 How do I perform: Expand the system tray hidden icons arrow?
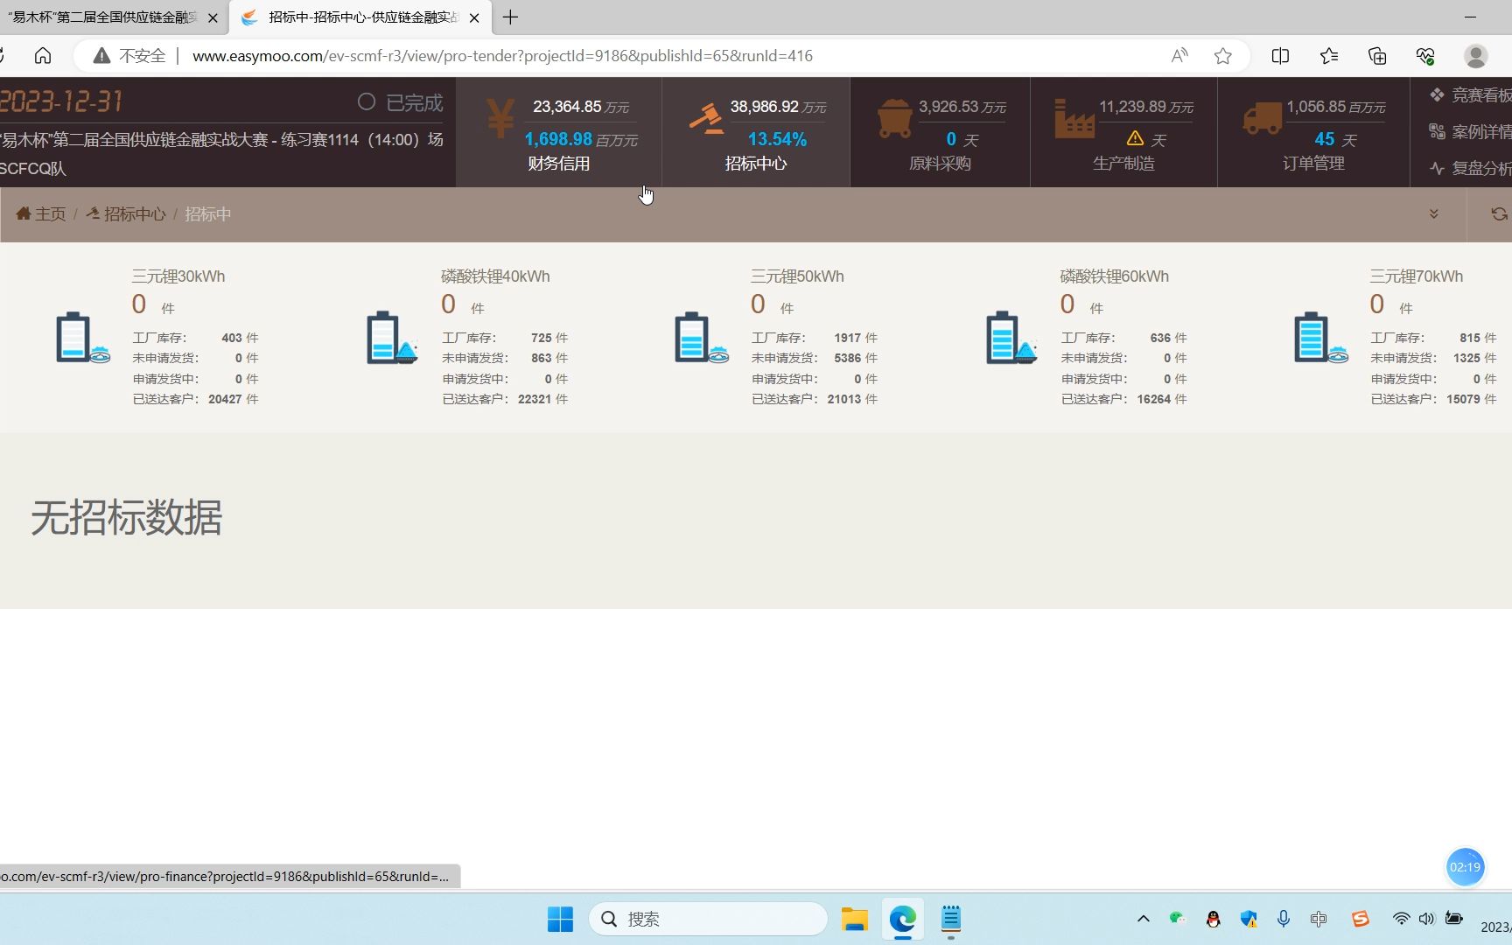pos(1143,919)
